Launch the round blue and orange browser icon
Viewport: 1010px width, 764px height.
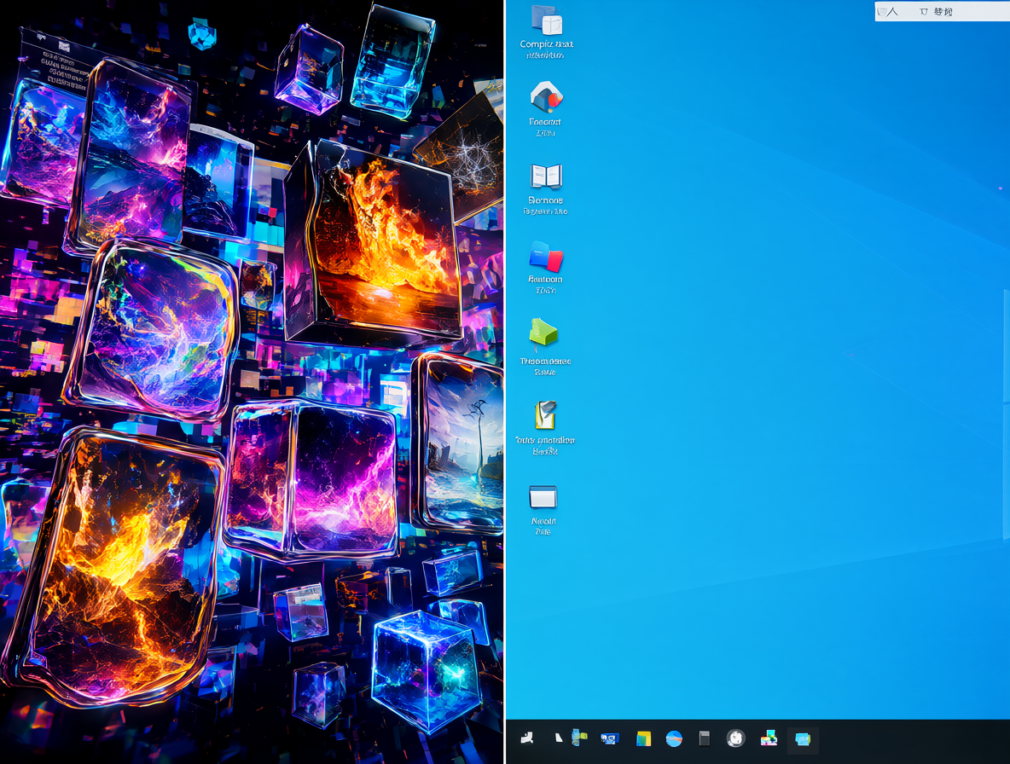674,739
